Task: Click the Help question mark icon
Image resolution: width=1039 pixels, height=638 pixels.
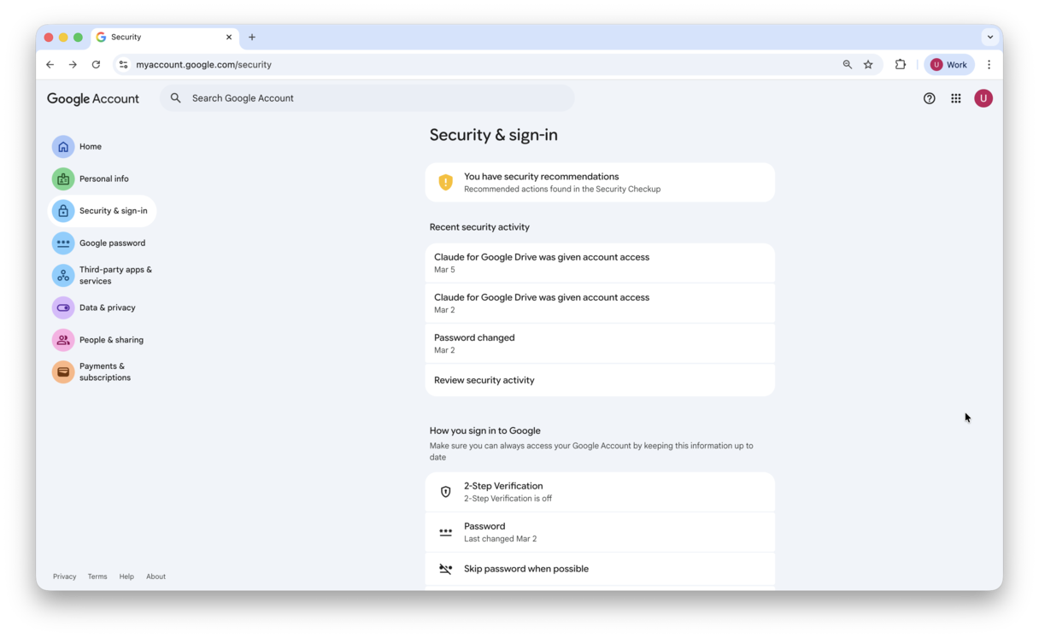Action: [x=929, y=98]
